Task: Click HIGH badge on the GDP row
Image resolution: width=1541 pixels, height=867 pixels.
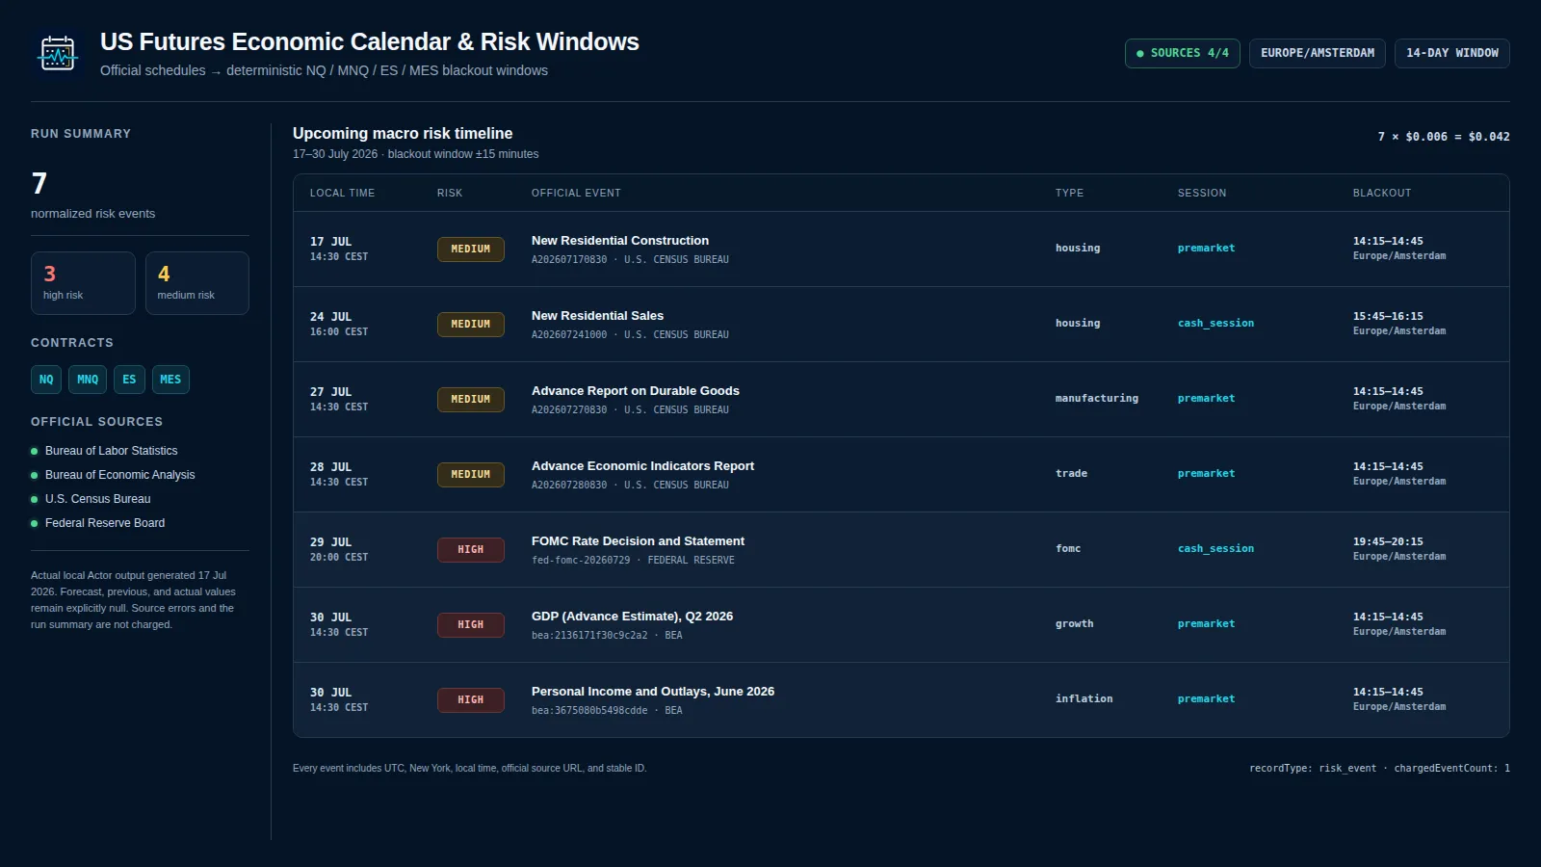Action: tap(471, 625)
